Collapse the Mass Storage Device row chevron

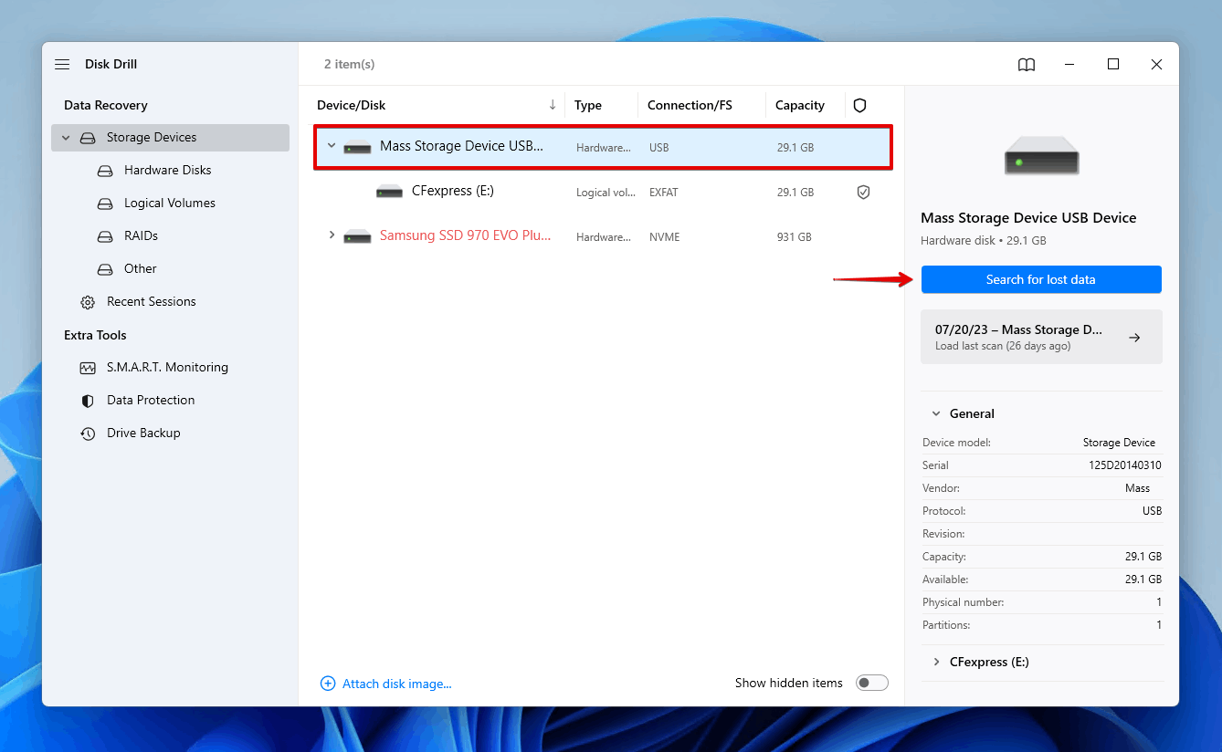pyautogui.click(x=332, y=146)
